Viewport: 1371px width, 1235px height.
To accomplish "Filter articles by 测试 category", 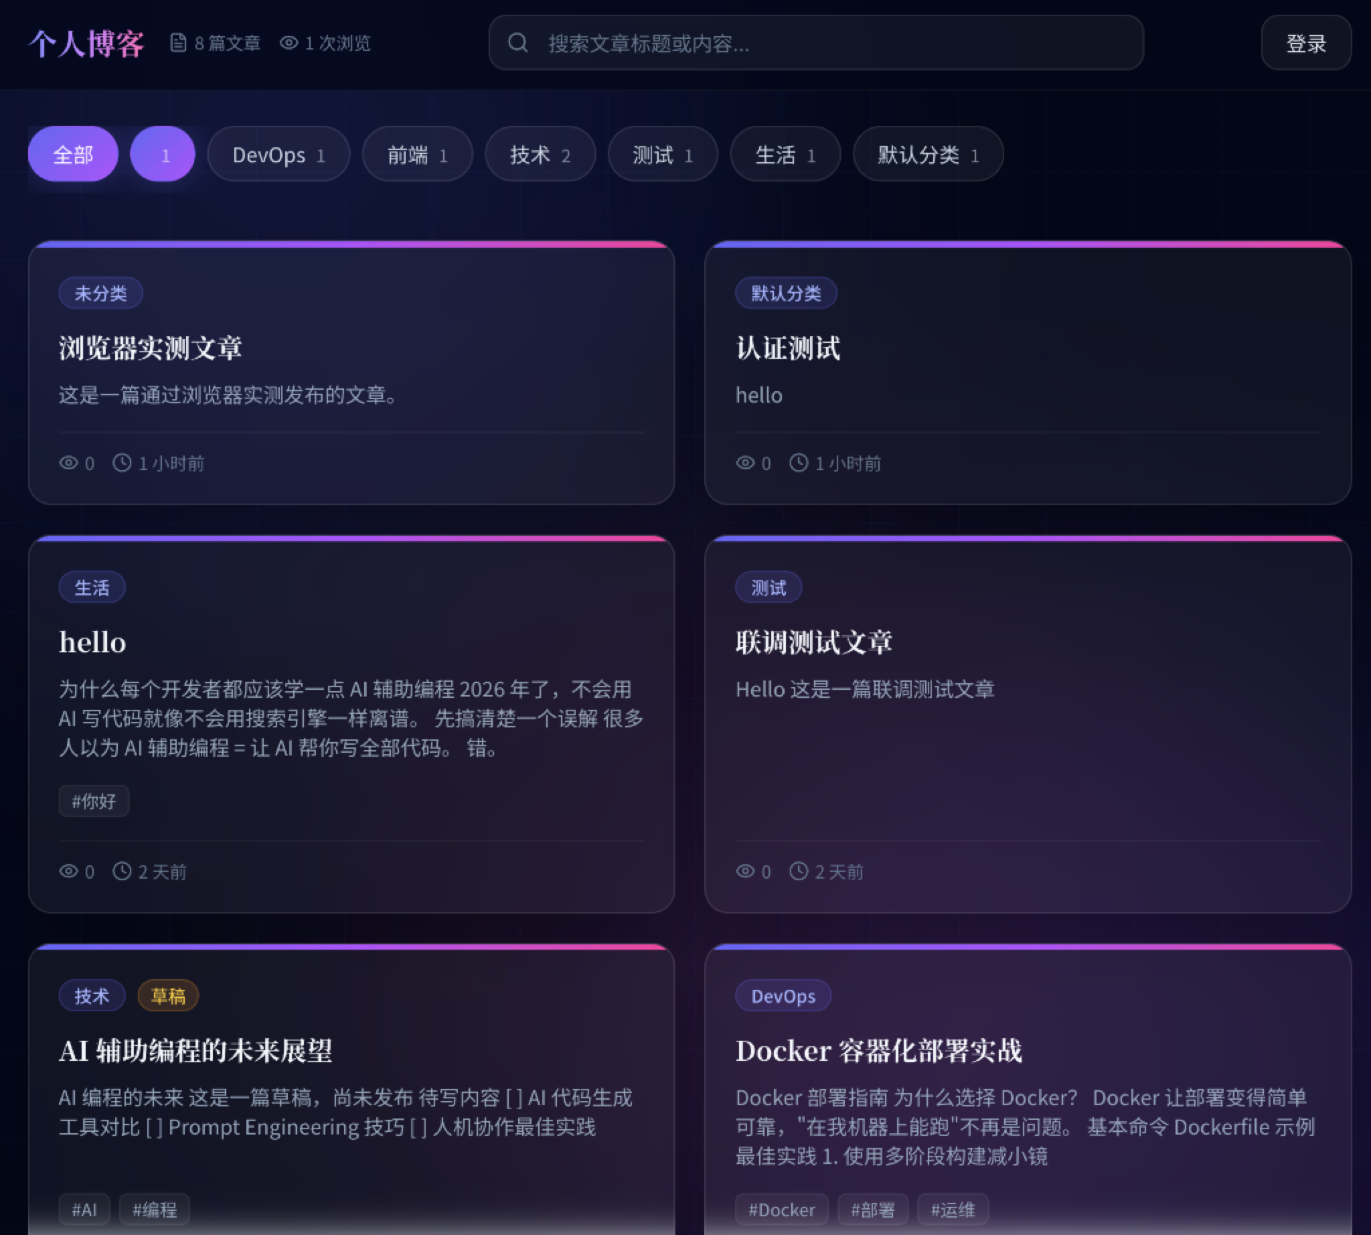I will pyautogui.click(x=663, y=154).
